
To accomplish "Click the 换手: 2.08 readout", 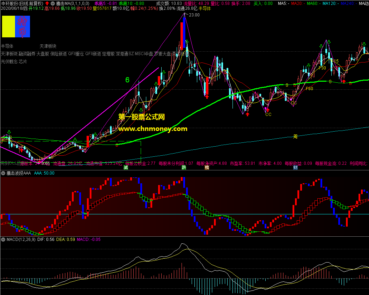I will pyautogui.click(x=241, y=3).
